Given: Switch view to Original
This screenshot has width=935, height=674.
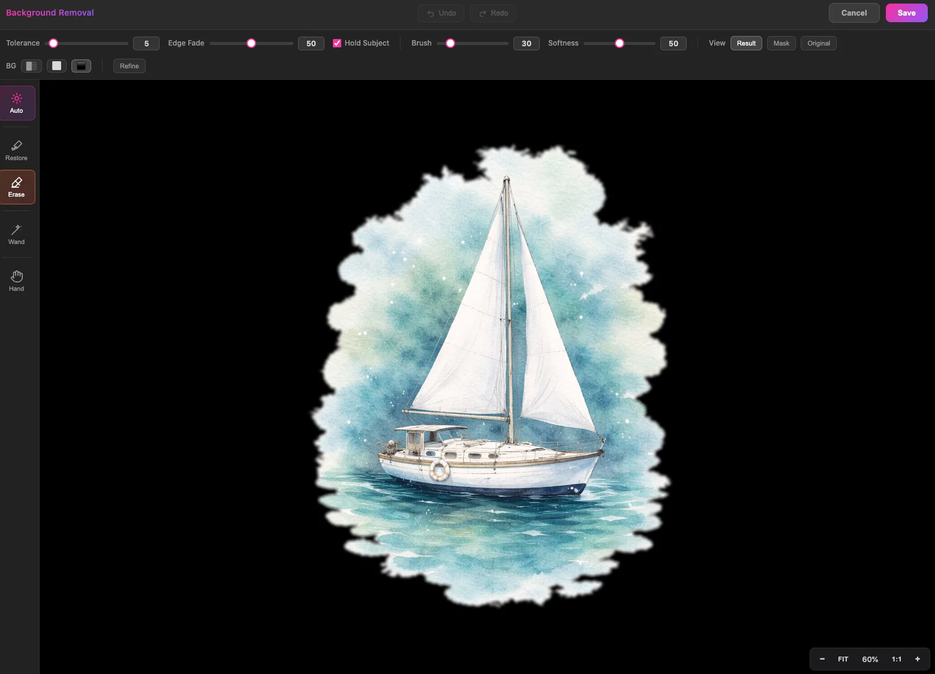Looking at the screenshot, I should pyautogui.click(x=819, y=43).
